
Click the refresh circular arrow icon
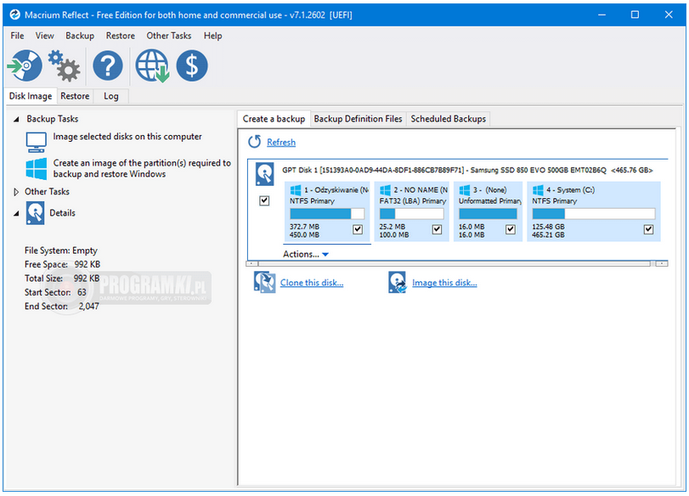[254, 142]
